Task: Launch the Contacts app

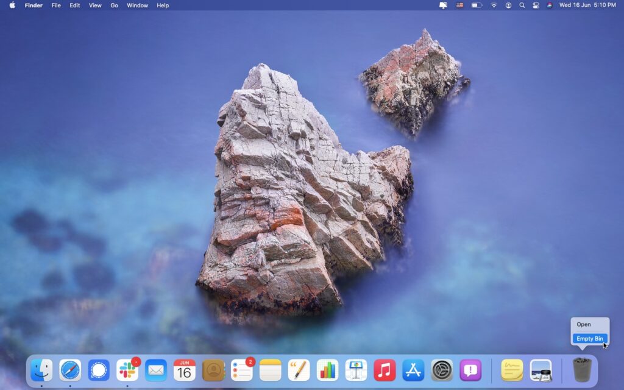Action: tap(213, 369)
